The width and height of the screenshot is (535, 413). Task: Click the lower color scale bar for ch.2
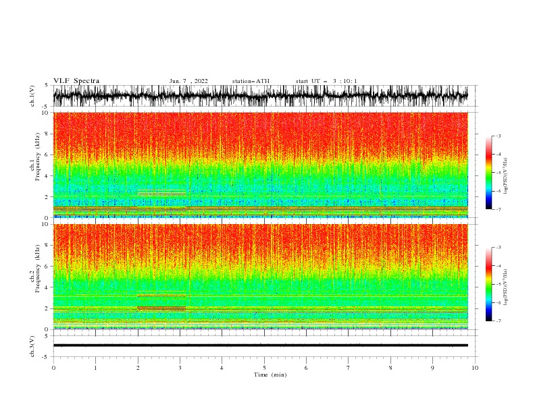tap(488, 284)
